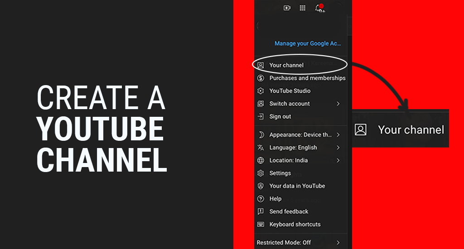
Task: Click the Purchases and memberships dollar icon
Action: click(x=261, y=78)
